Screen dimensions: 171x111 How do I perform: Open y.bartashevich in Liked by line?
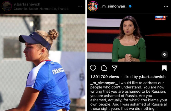152,77
